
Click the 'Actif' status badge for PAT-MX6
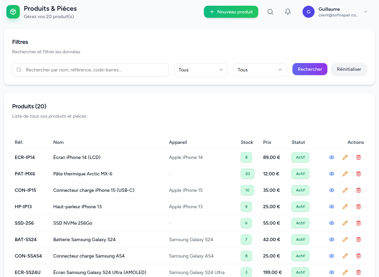[300, 174]
